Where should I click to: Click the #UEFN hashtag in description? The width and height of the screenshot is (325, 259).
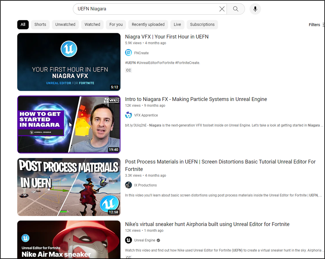(130, 63)
